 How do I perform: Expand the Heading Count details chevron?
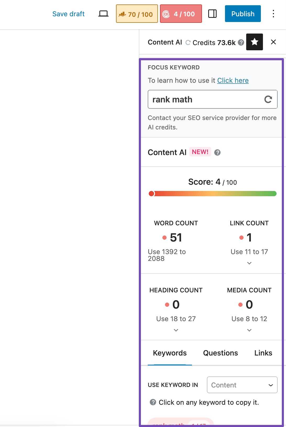point(176,330)
